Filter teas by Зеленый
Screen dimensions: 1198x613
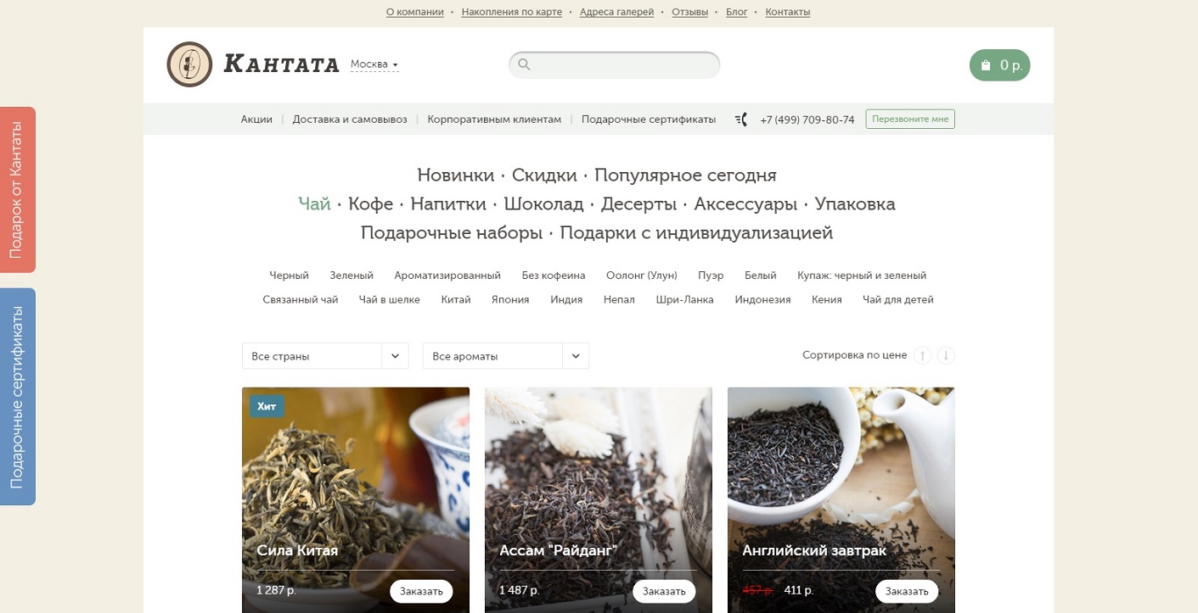coord(352,276)
